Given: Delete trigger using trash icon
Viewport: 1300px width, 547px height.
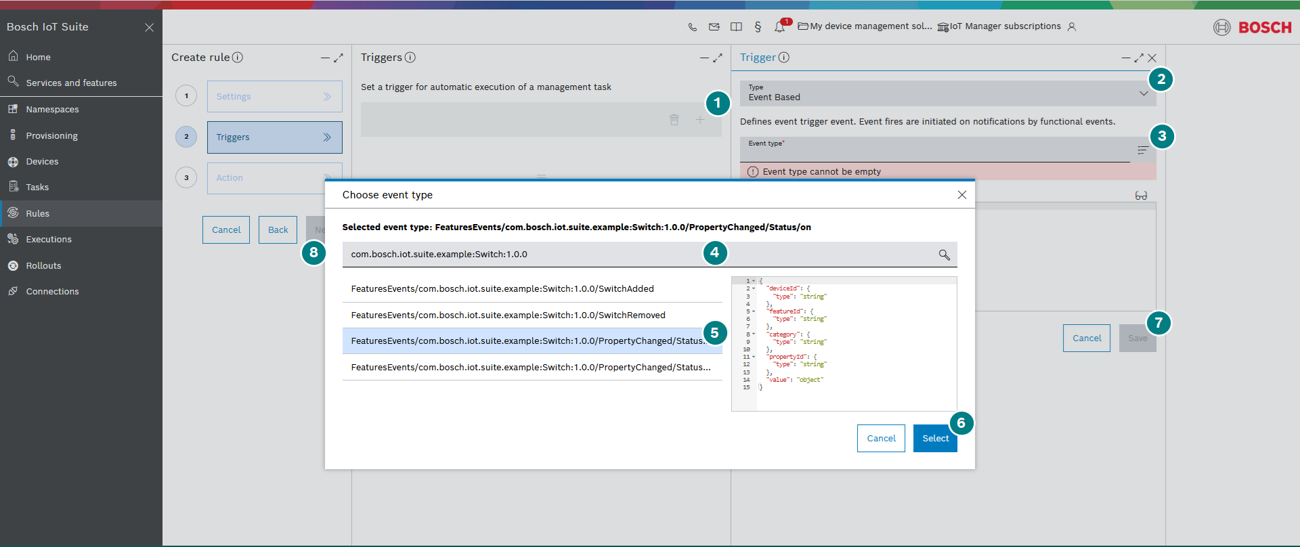Looking at the screenshot, I should pos(674,120).
